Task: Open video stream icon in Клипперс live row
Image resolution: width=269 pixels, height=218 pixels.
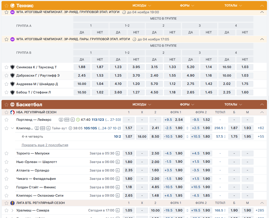Action: click(37, 128)
